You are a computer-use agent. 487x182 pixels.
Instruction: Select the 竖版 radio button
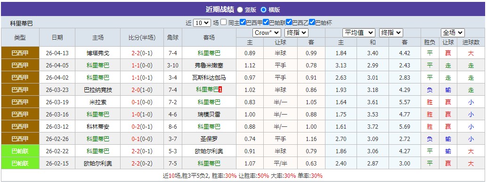(x=240, y=9)
